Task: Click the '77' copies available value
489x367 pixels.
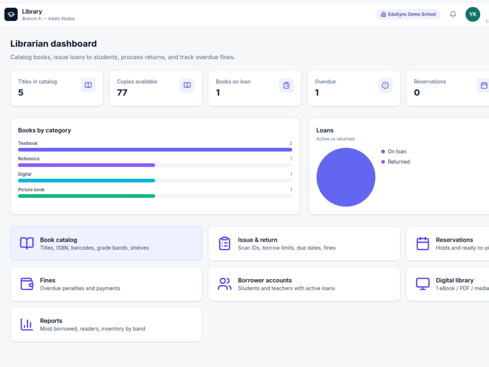Action: coord(122,92)
